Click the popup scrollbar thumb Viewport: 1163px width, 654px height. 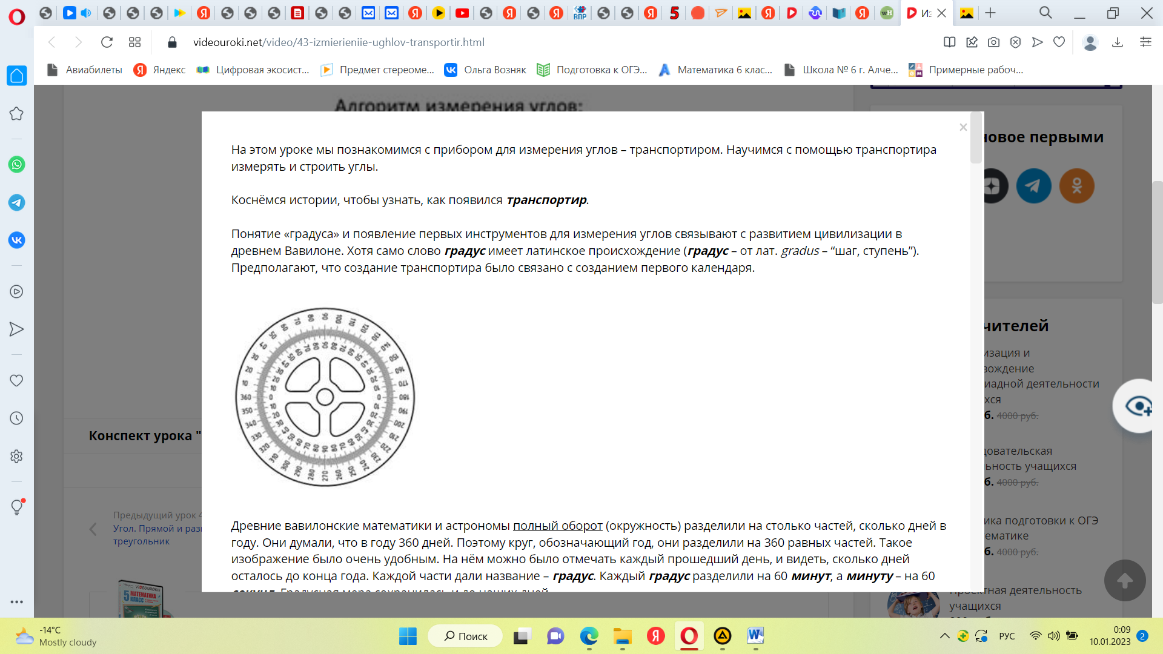[976, 137]
